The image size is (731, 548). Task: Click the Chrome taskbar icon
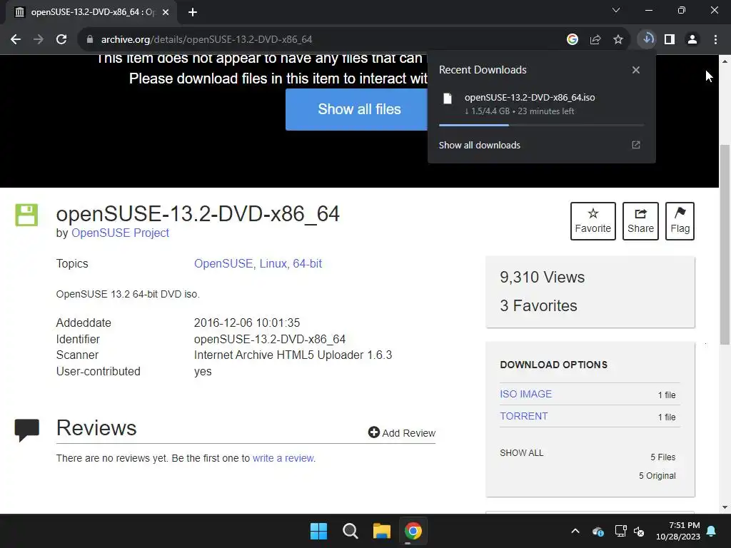tap(413, 531)
